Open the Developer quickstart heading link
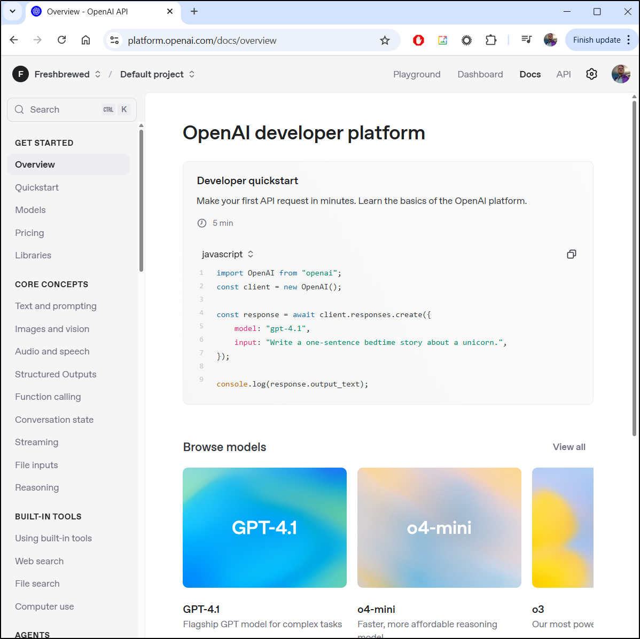The height and width of the screenshot is (639, 640). pos(247,180)
